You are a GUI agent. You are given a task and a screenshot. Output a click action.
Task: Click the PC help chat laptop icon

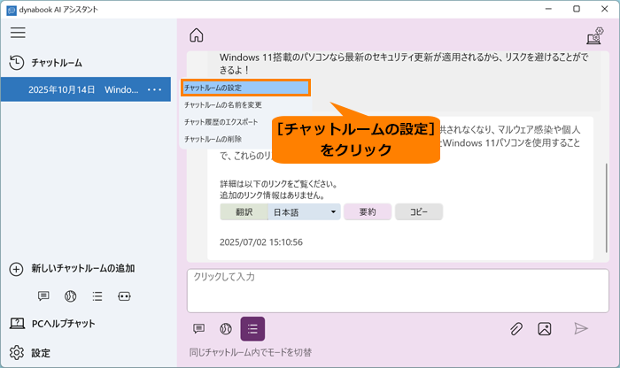[x=17, y=324]
